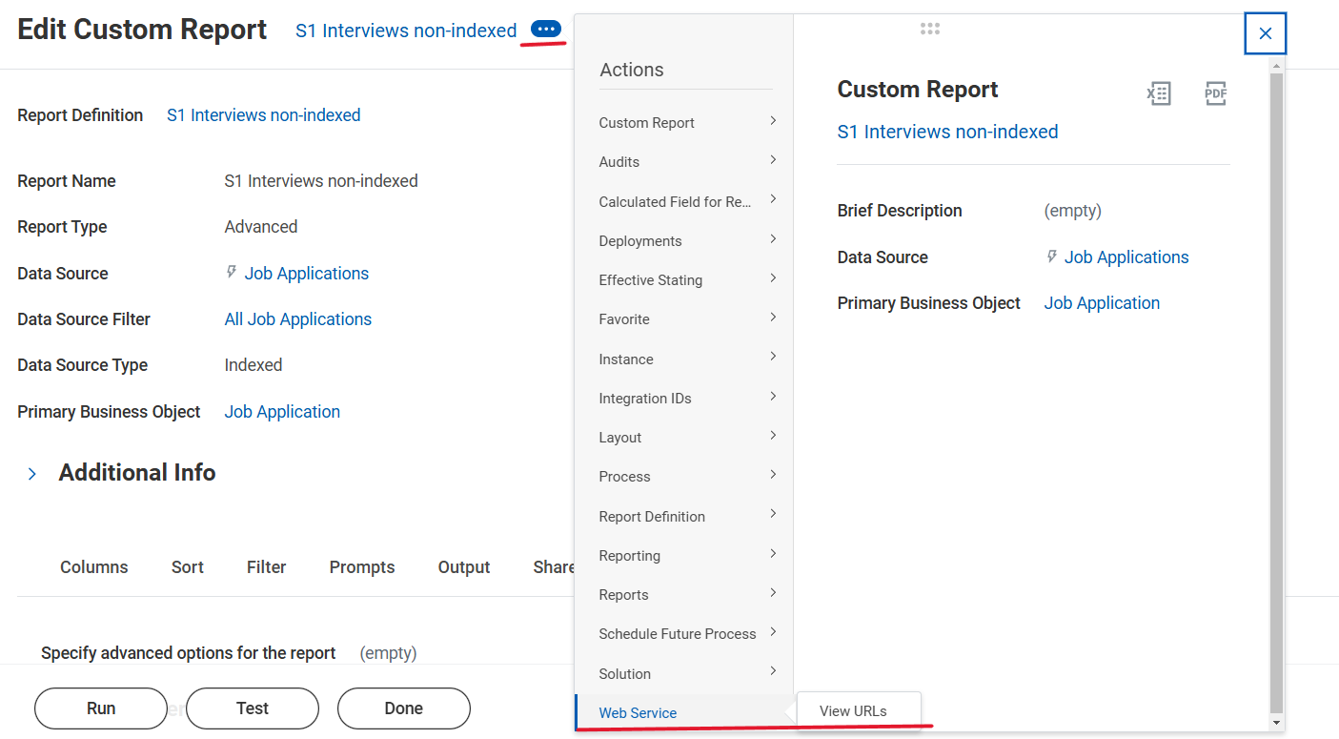Open popup Job Applications data source link

tap(1126, 257)
